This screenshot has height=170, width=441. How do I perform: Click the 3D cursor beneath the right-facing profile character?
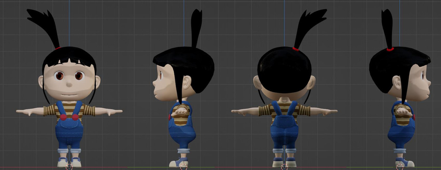tap(400, 167)
